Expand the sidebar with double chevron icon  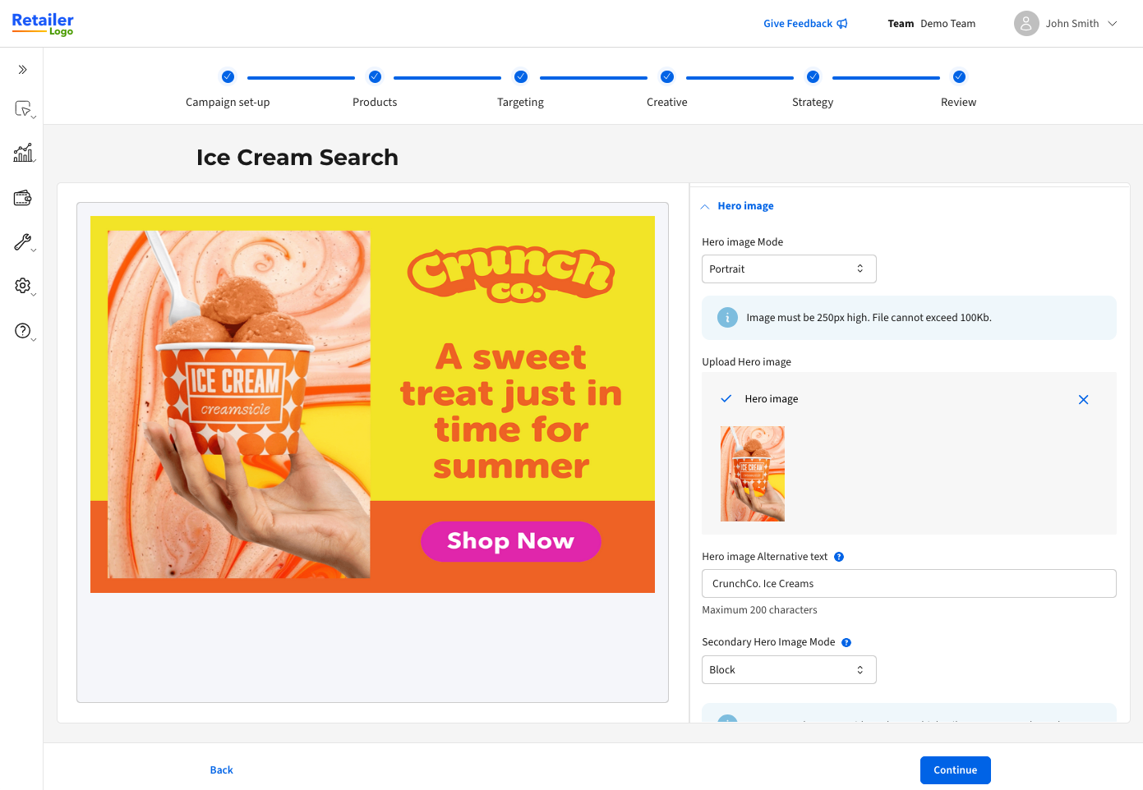click(22, 70)
